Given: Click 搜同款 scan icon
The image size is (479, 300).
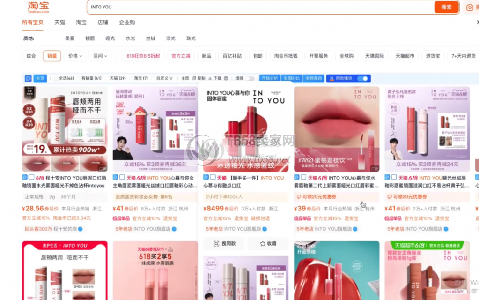Looking at the screenshot, I should (x=216, y=243).
